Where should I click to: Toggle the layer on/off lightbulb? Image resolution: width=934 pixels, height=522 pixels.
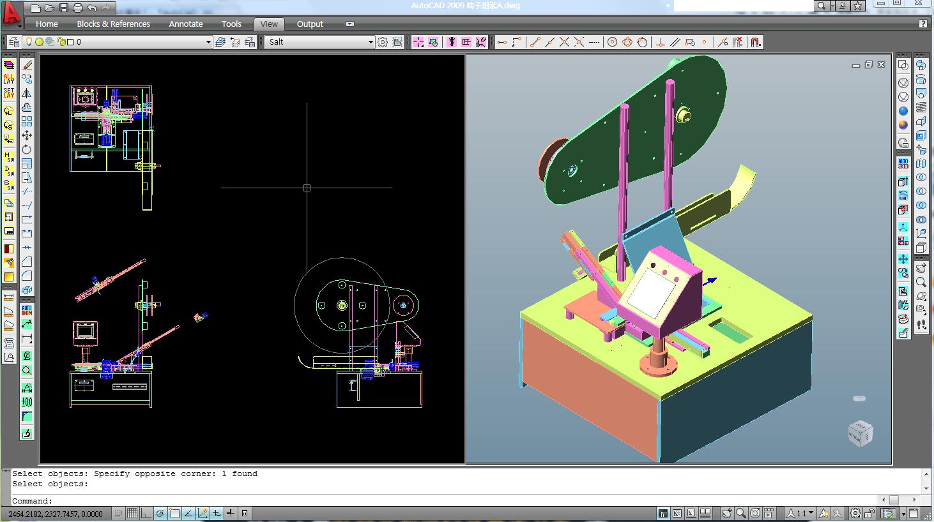pyautogui.click(x=29, y=42)
